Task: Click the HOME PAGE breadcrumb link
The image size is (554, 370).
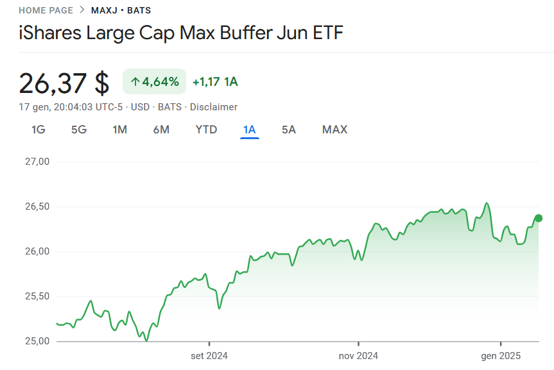Action: (x=46, y=10)
